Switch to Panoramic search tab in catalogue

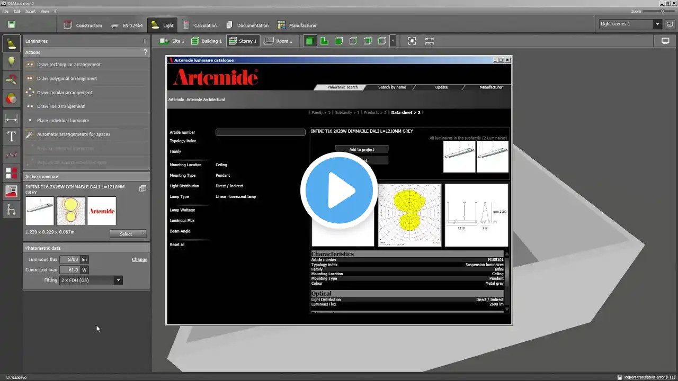[342, 87]
